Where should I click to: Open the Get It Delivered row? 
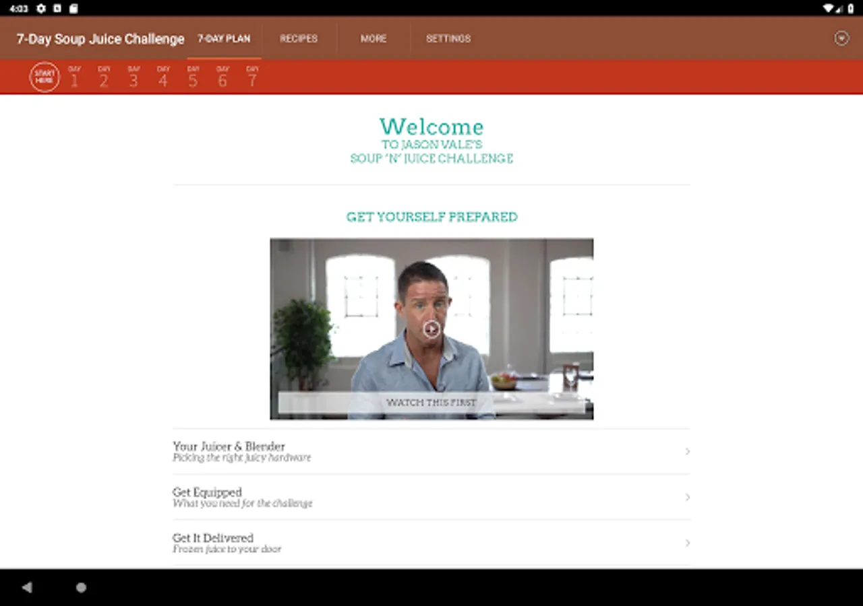431,543
